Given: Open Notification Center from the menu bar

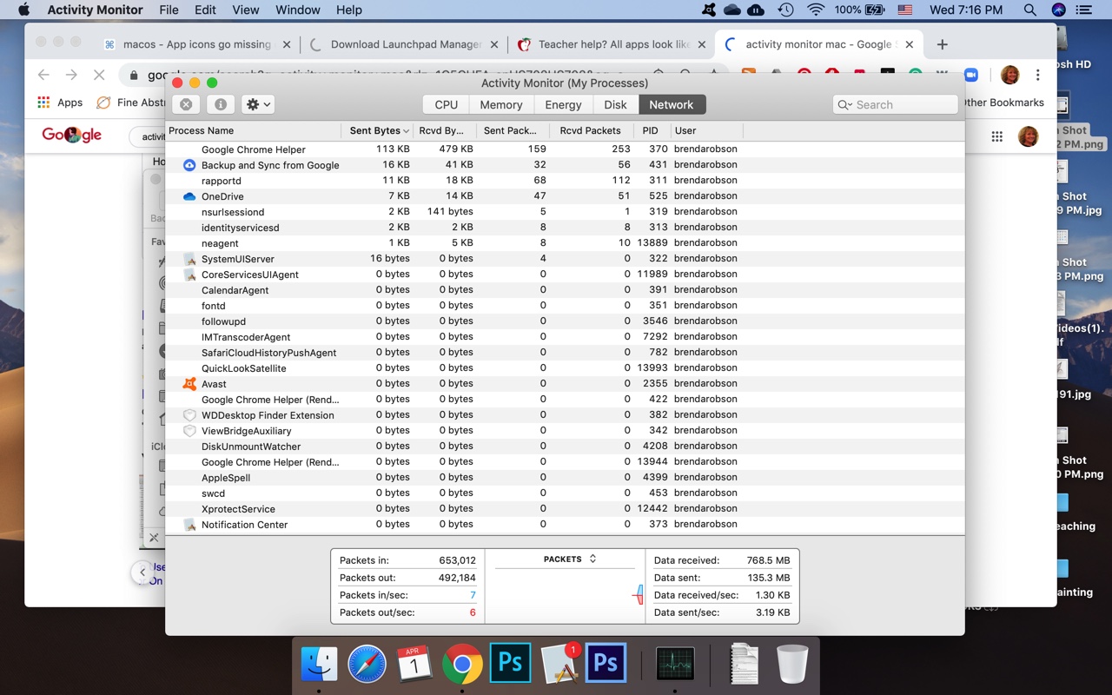Looking at the screenshot, I should point(1083,10).
